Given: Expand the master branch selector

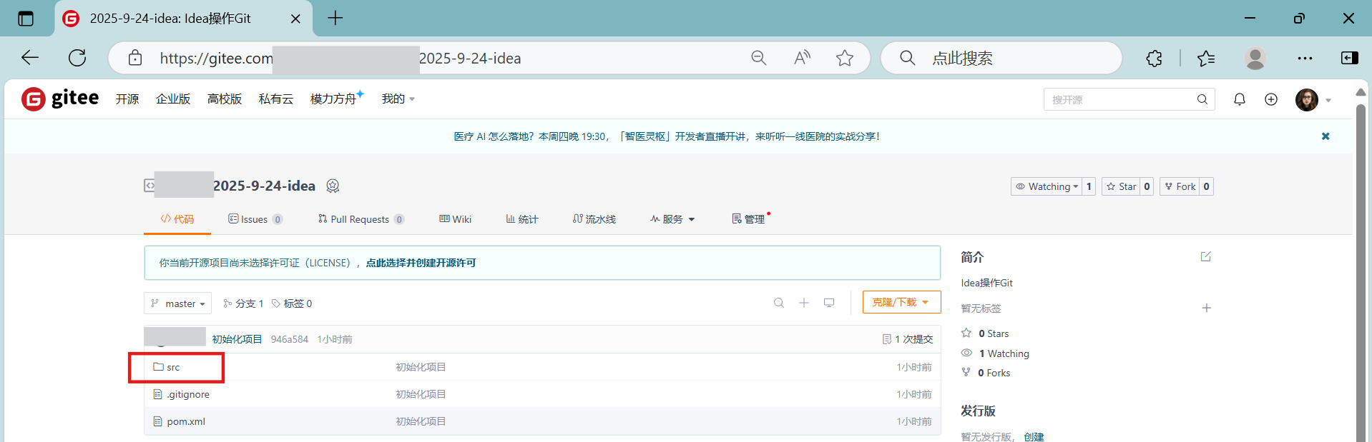Looking at the screenshot, I should (177, 303).
